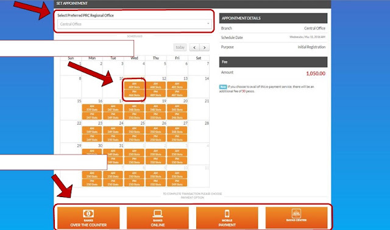Select the PM slot on Tuesday the 24th
This screenshot has height=230, width=390.
tap(113, 138)
